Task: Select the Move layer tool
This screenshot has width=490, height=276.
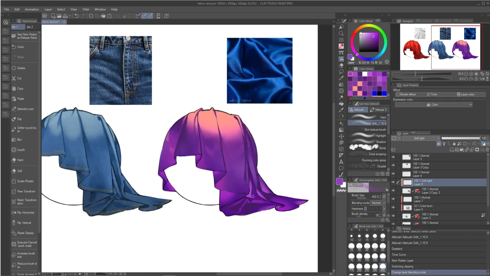Action: [x=341, y=136]
